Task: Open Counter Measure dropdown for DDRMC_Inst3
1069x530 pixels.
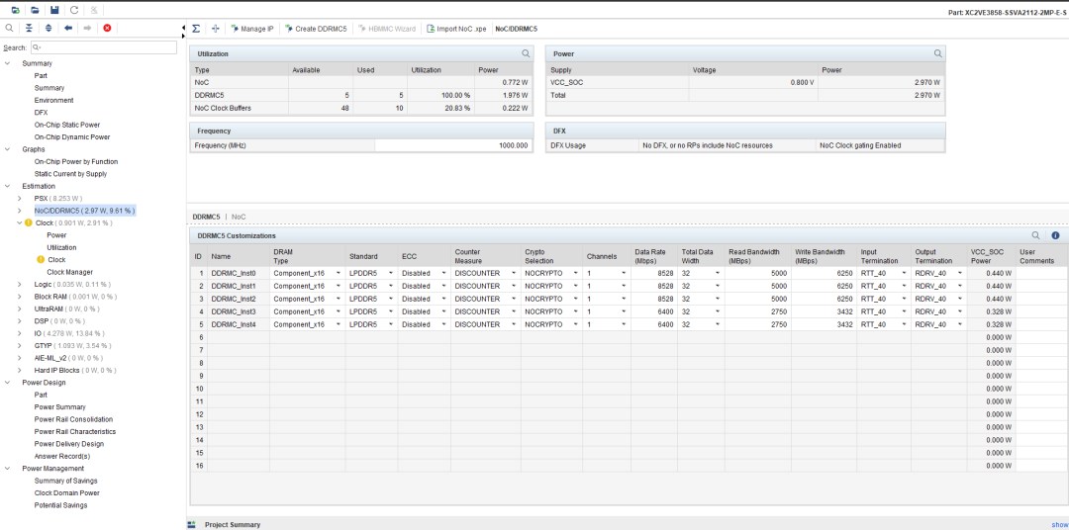Action: (x=514, y=311)
